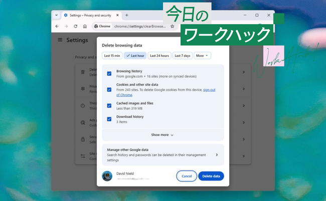Open a new tab with plus icon
This screenshot has width=326, height=201.
coord(126,15)
